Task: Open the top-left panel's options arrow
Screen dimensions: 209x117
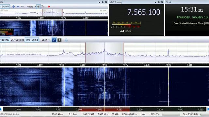Action: pyautogui.click(x=99, y=2)
